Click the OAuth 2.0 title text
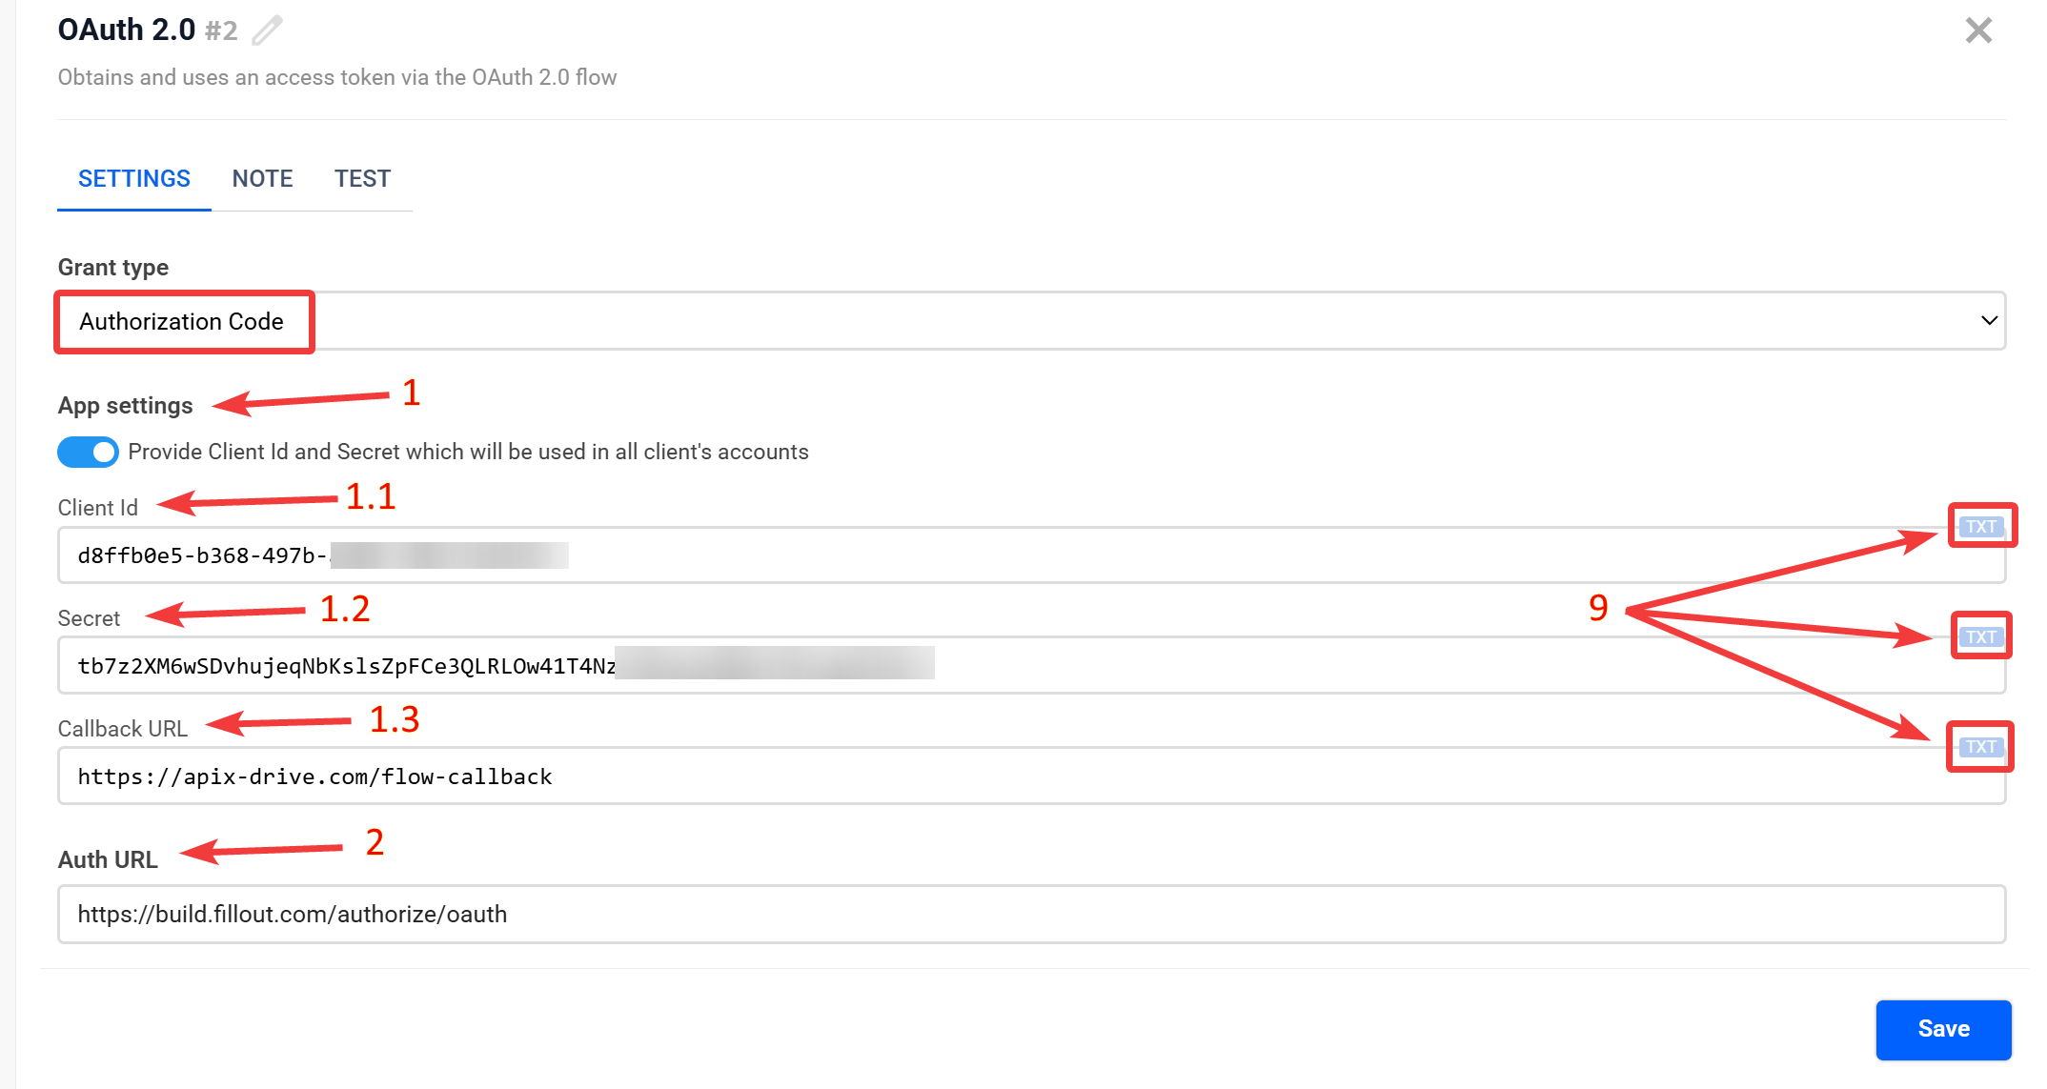The image size is (2047, 1089). (x=126, y=30)
